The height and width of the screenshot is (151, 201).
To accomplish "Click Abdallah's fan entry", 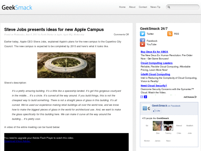I will point(190,126).
